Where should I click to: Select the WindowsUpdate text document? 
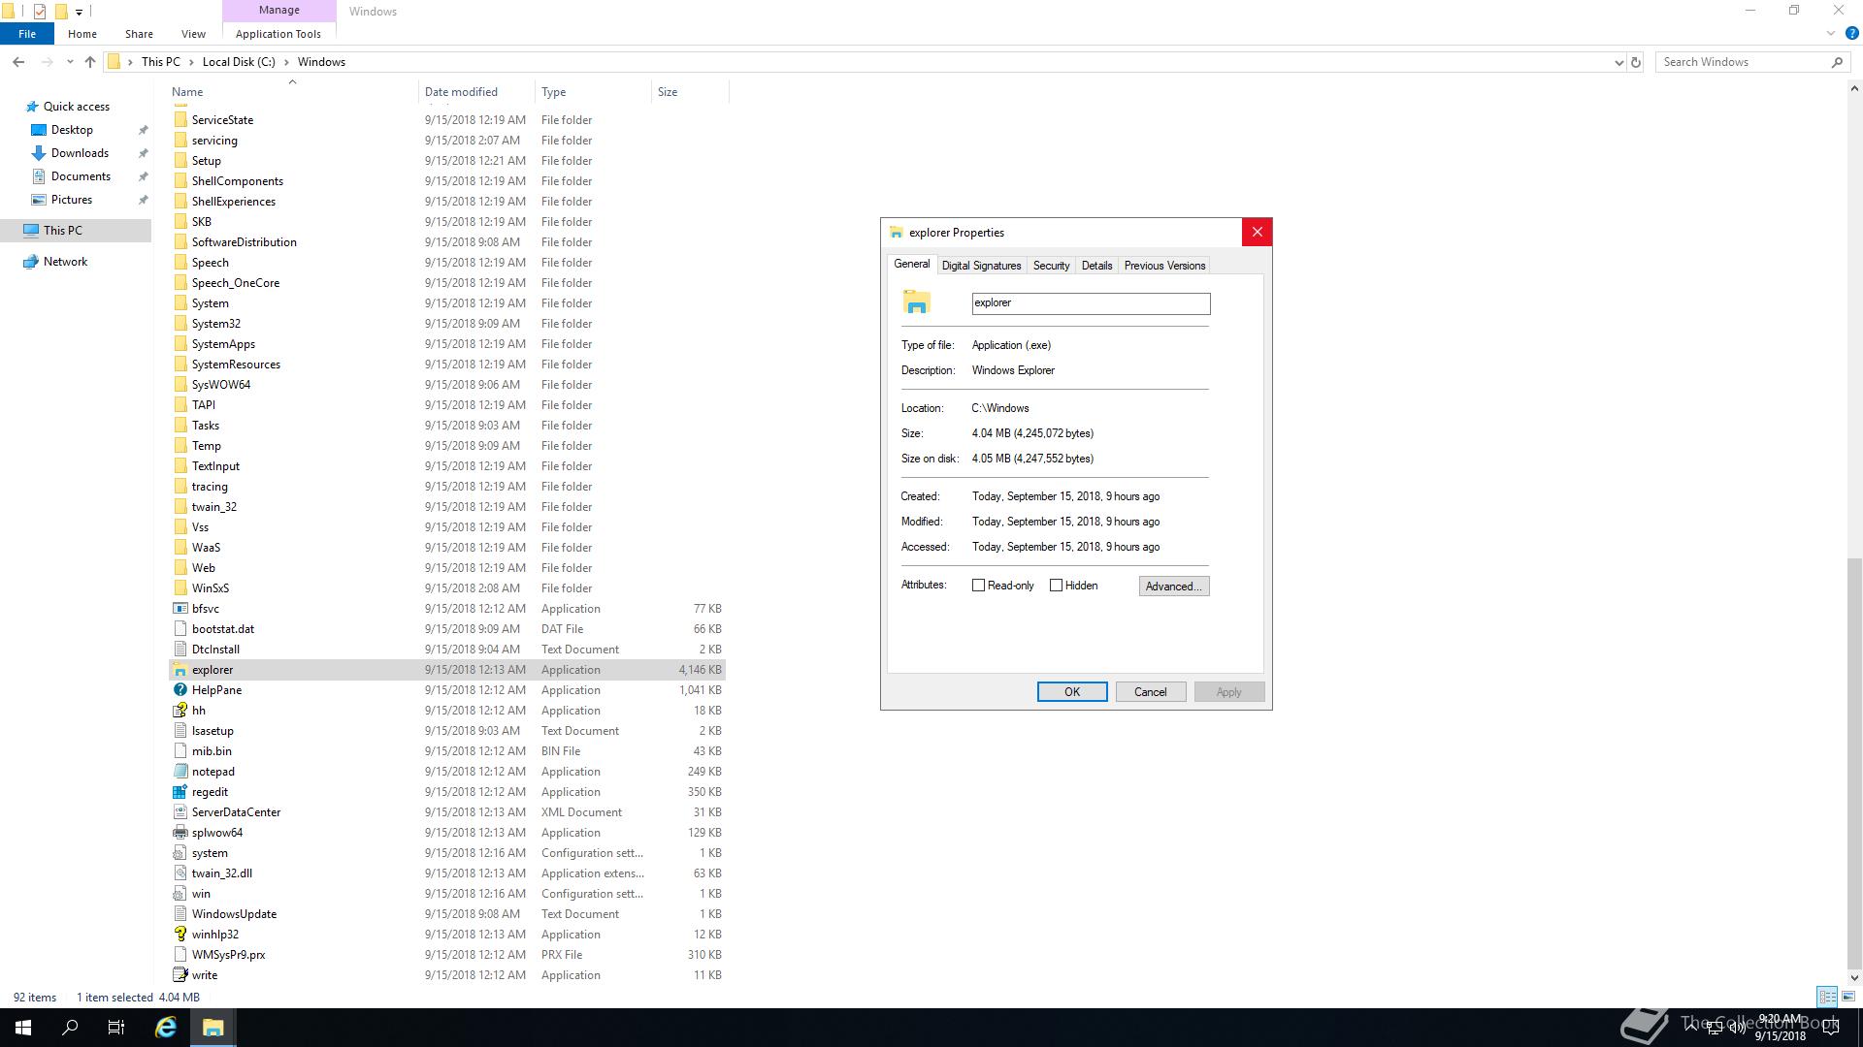446,914
